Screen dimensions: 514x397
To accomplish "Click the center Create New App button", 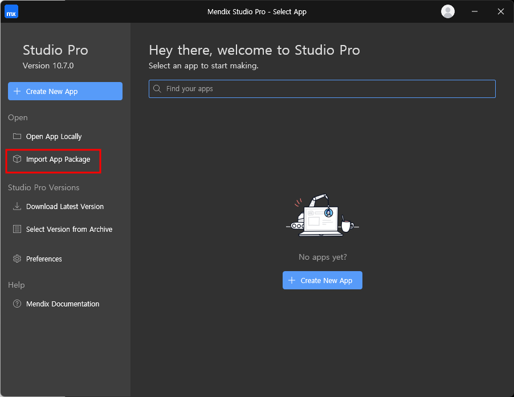I will point(322,280).
